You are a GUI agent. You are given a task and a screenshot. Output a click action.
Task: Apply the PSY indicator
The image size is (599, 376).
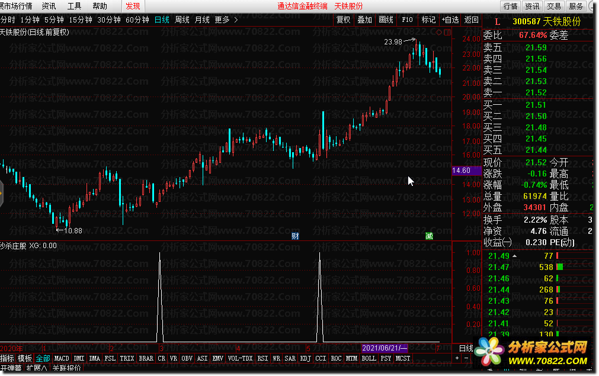(x=386, y=358)
